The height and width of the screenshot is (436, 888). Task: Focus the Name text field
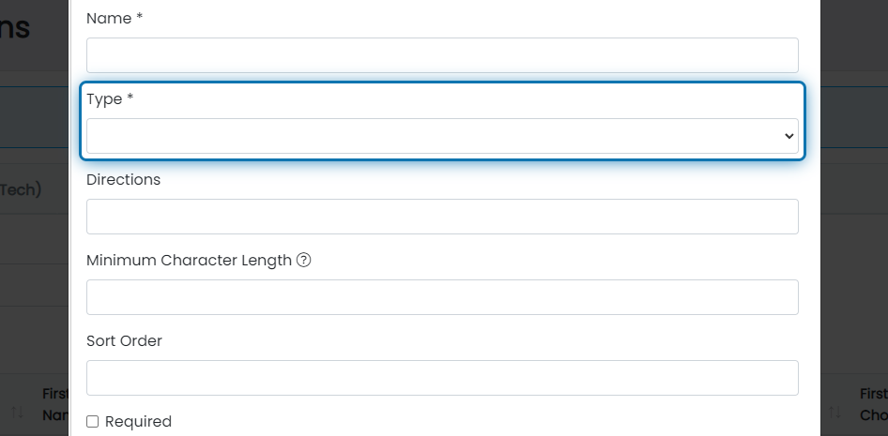click(442, 55)
